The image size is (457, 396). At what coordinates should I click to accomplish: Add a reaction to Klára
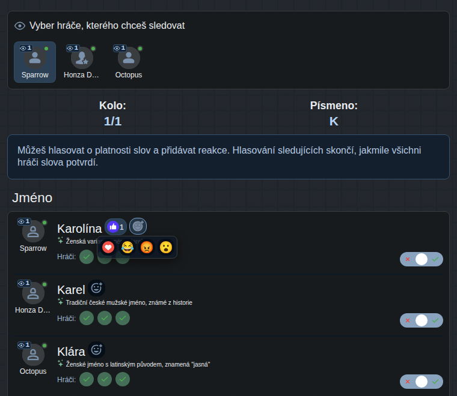[x=96, y=350]
